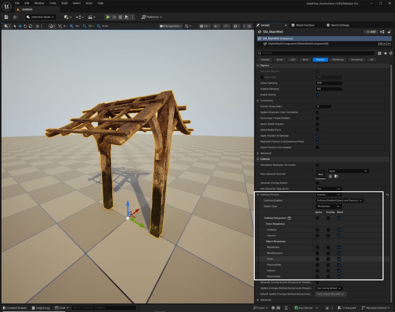Click the Save icon in the toolbar
The height and width of the screenshot is (312, 395).
[6, 17]
